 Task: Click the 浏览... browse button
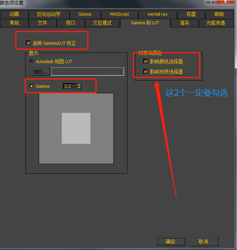[x=40, y=72]
